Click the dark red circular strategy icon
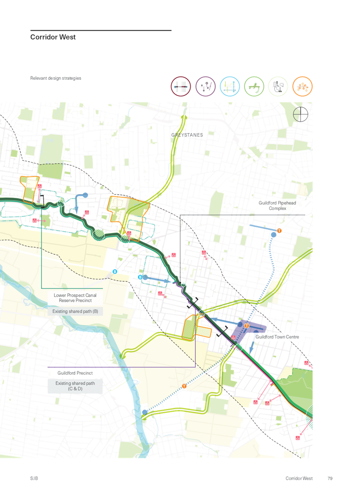 pos(181,86)
